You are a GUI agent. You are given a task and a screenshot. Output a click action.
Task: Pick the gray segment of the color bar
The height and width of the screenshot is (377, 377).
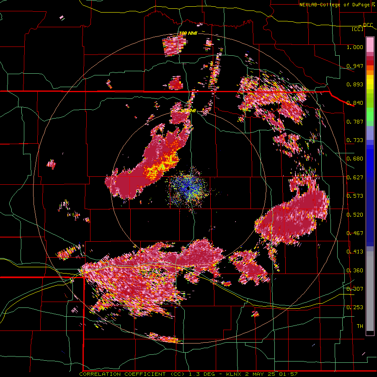(370, 292)
